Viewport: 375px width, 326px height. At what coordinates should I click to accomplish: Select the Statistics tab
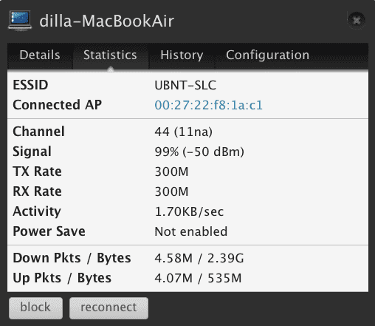coord(110,55)
